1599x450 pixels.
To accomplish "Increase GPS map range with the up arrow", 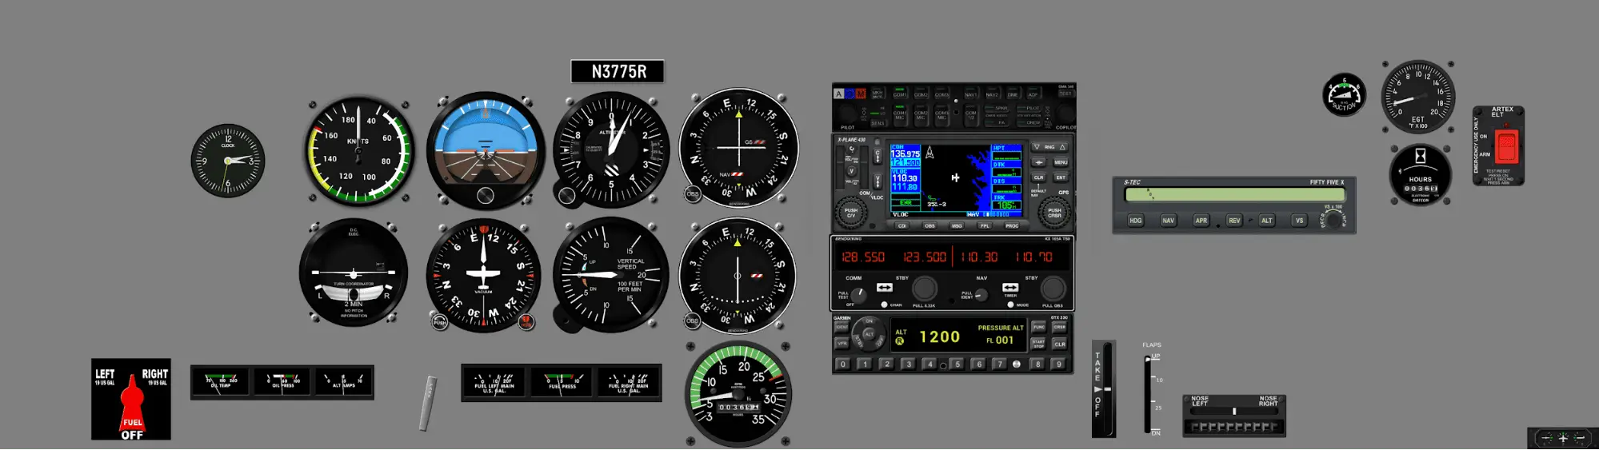I will pos(1062,147).
